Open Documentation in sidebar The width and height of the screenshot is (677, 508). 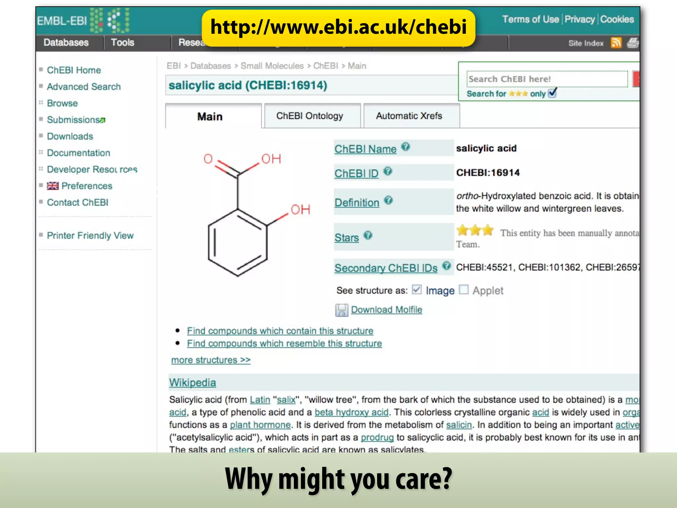click(x=78, y=153)
